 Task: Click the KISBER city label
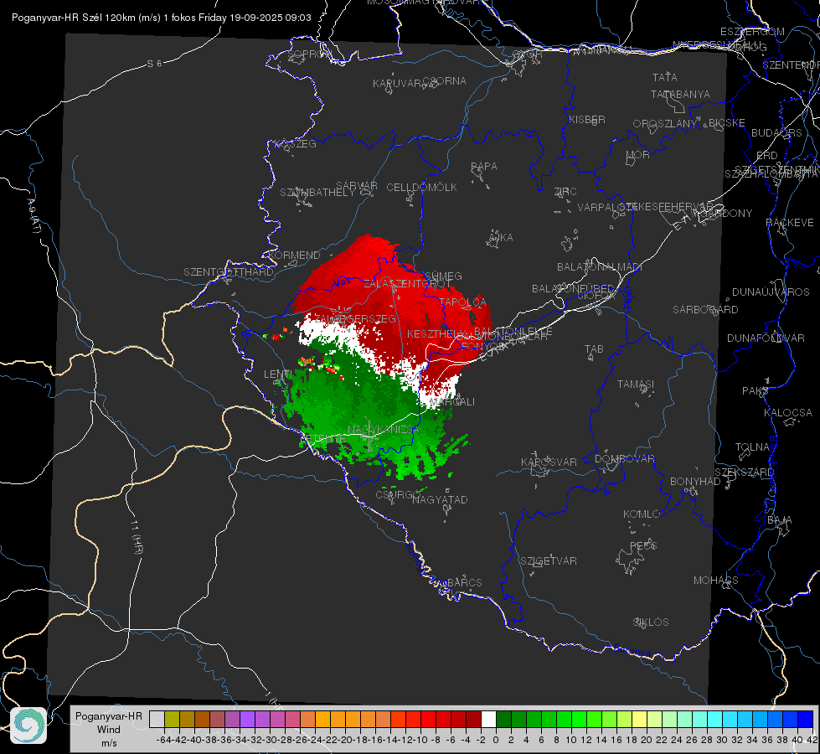587,119
